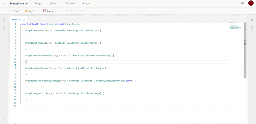Open the properties list icon in right sidebar
This screenshot has width=256, height=124.
point(252,20)
